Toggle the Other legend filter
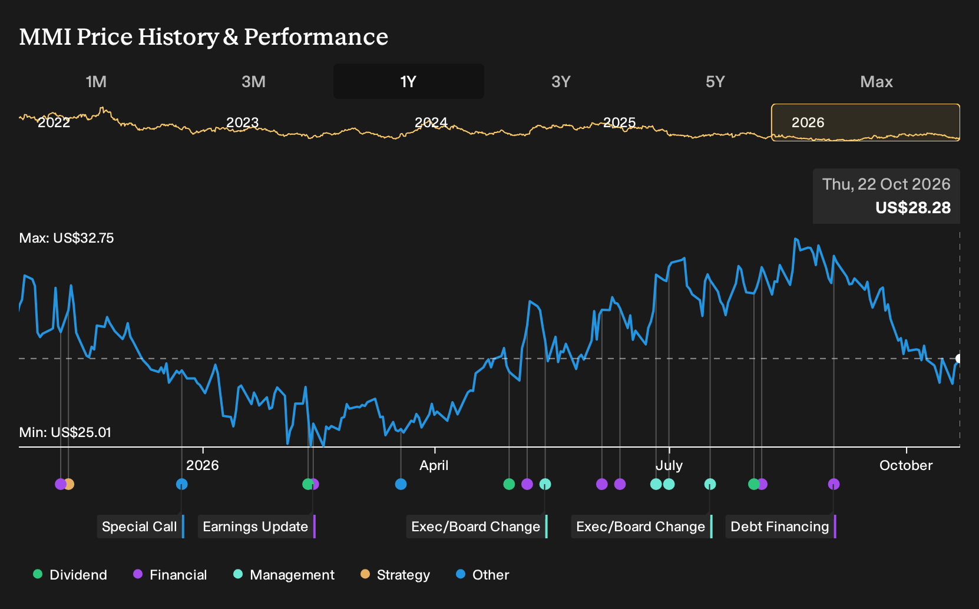Viewport: 979px width, 609px height. coord(482,575)
